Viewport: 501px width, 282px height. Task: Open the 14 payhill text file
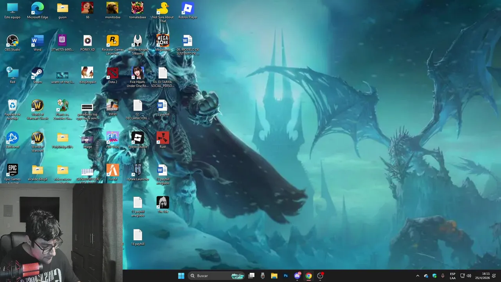tap(137, 238)
